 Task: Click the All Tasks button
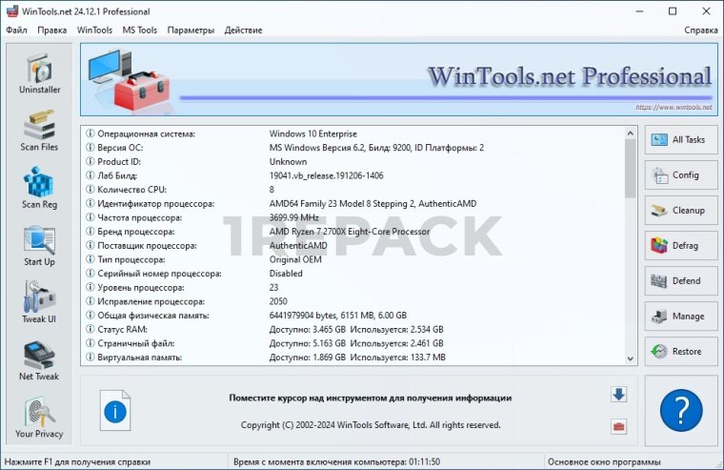[679, 140]
